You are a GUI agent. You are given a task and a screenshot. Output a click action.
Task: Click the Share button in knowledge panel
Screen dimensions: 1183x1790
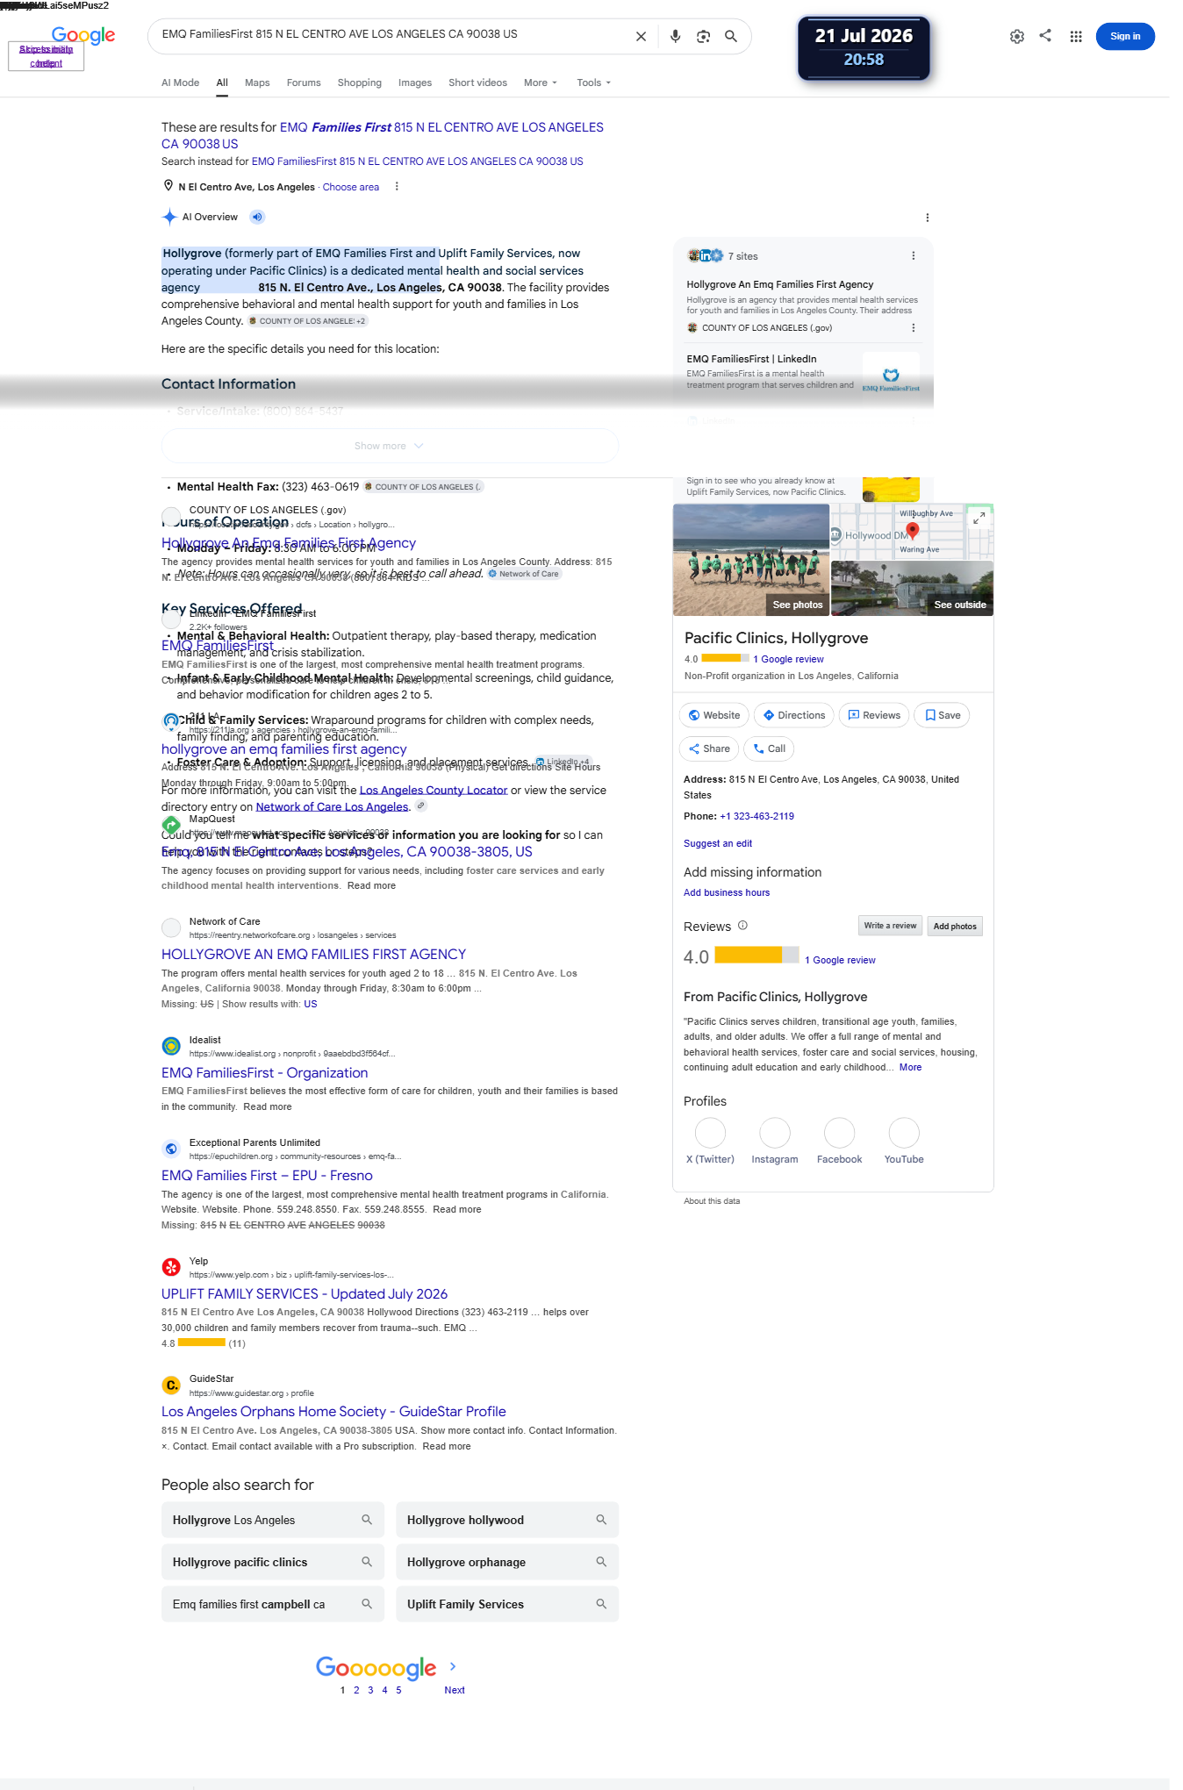tap(709, 748)
